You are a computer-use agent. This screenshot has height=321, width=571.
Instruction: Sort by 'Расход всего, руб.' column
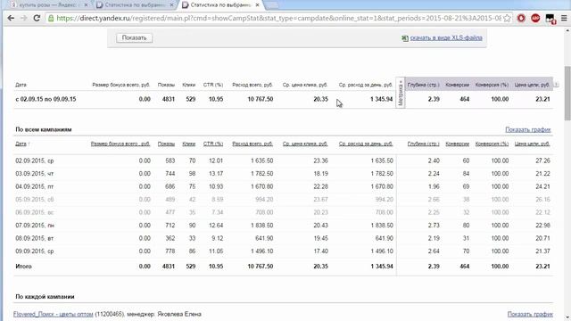click(x=252, y=144)
